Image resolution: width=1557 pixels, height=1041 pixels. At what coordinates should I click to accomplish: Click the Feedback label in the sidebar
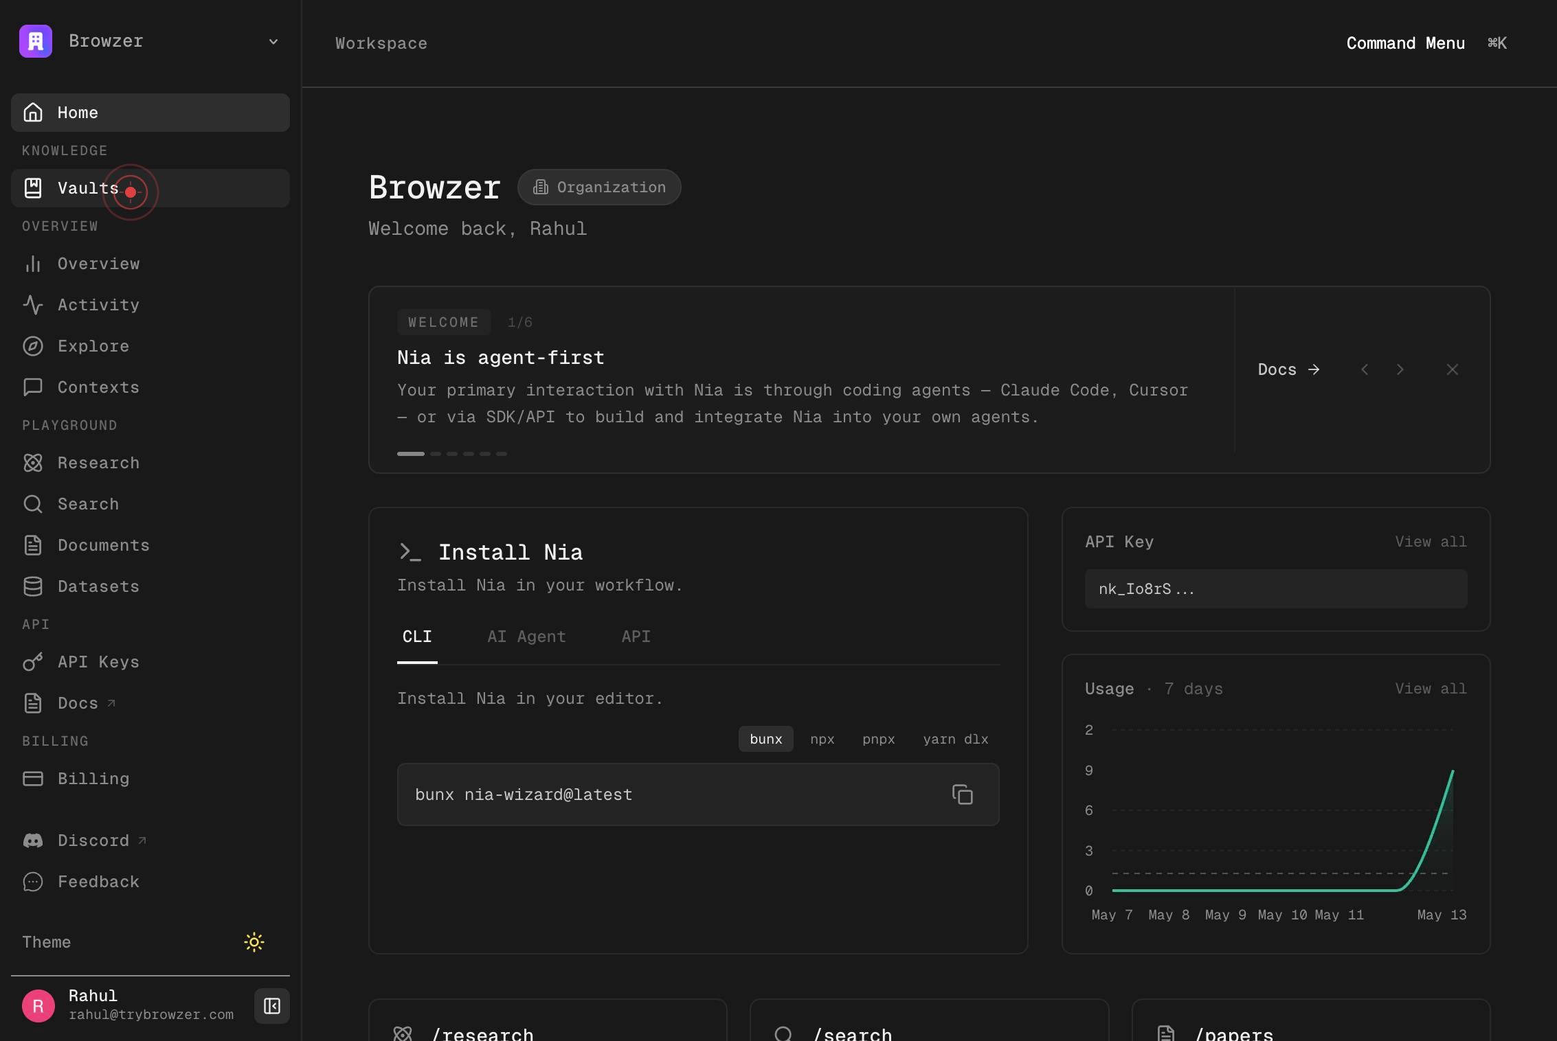click(x=98, y=882)
